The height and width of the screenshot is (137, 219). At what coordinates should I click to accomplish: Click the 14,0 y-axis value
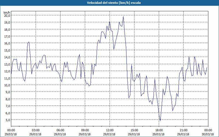click(x=7, y=57)
